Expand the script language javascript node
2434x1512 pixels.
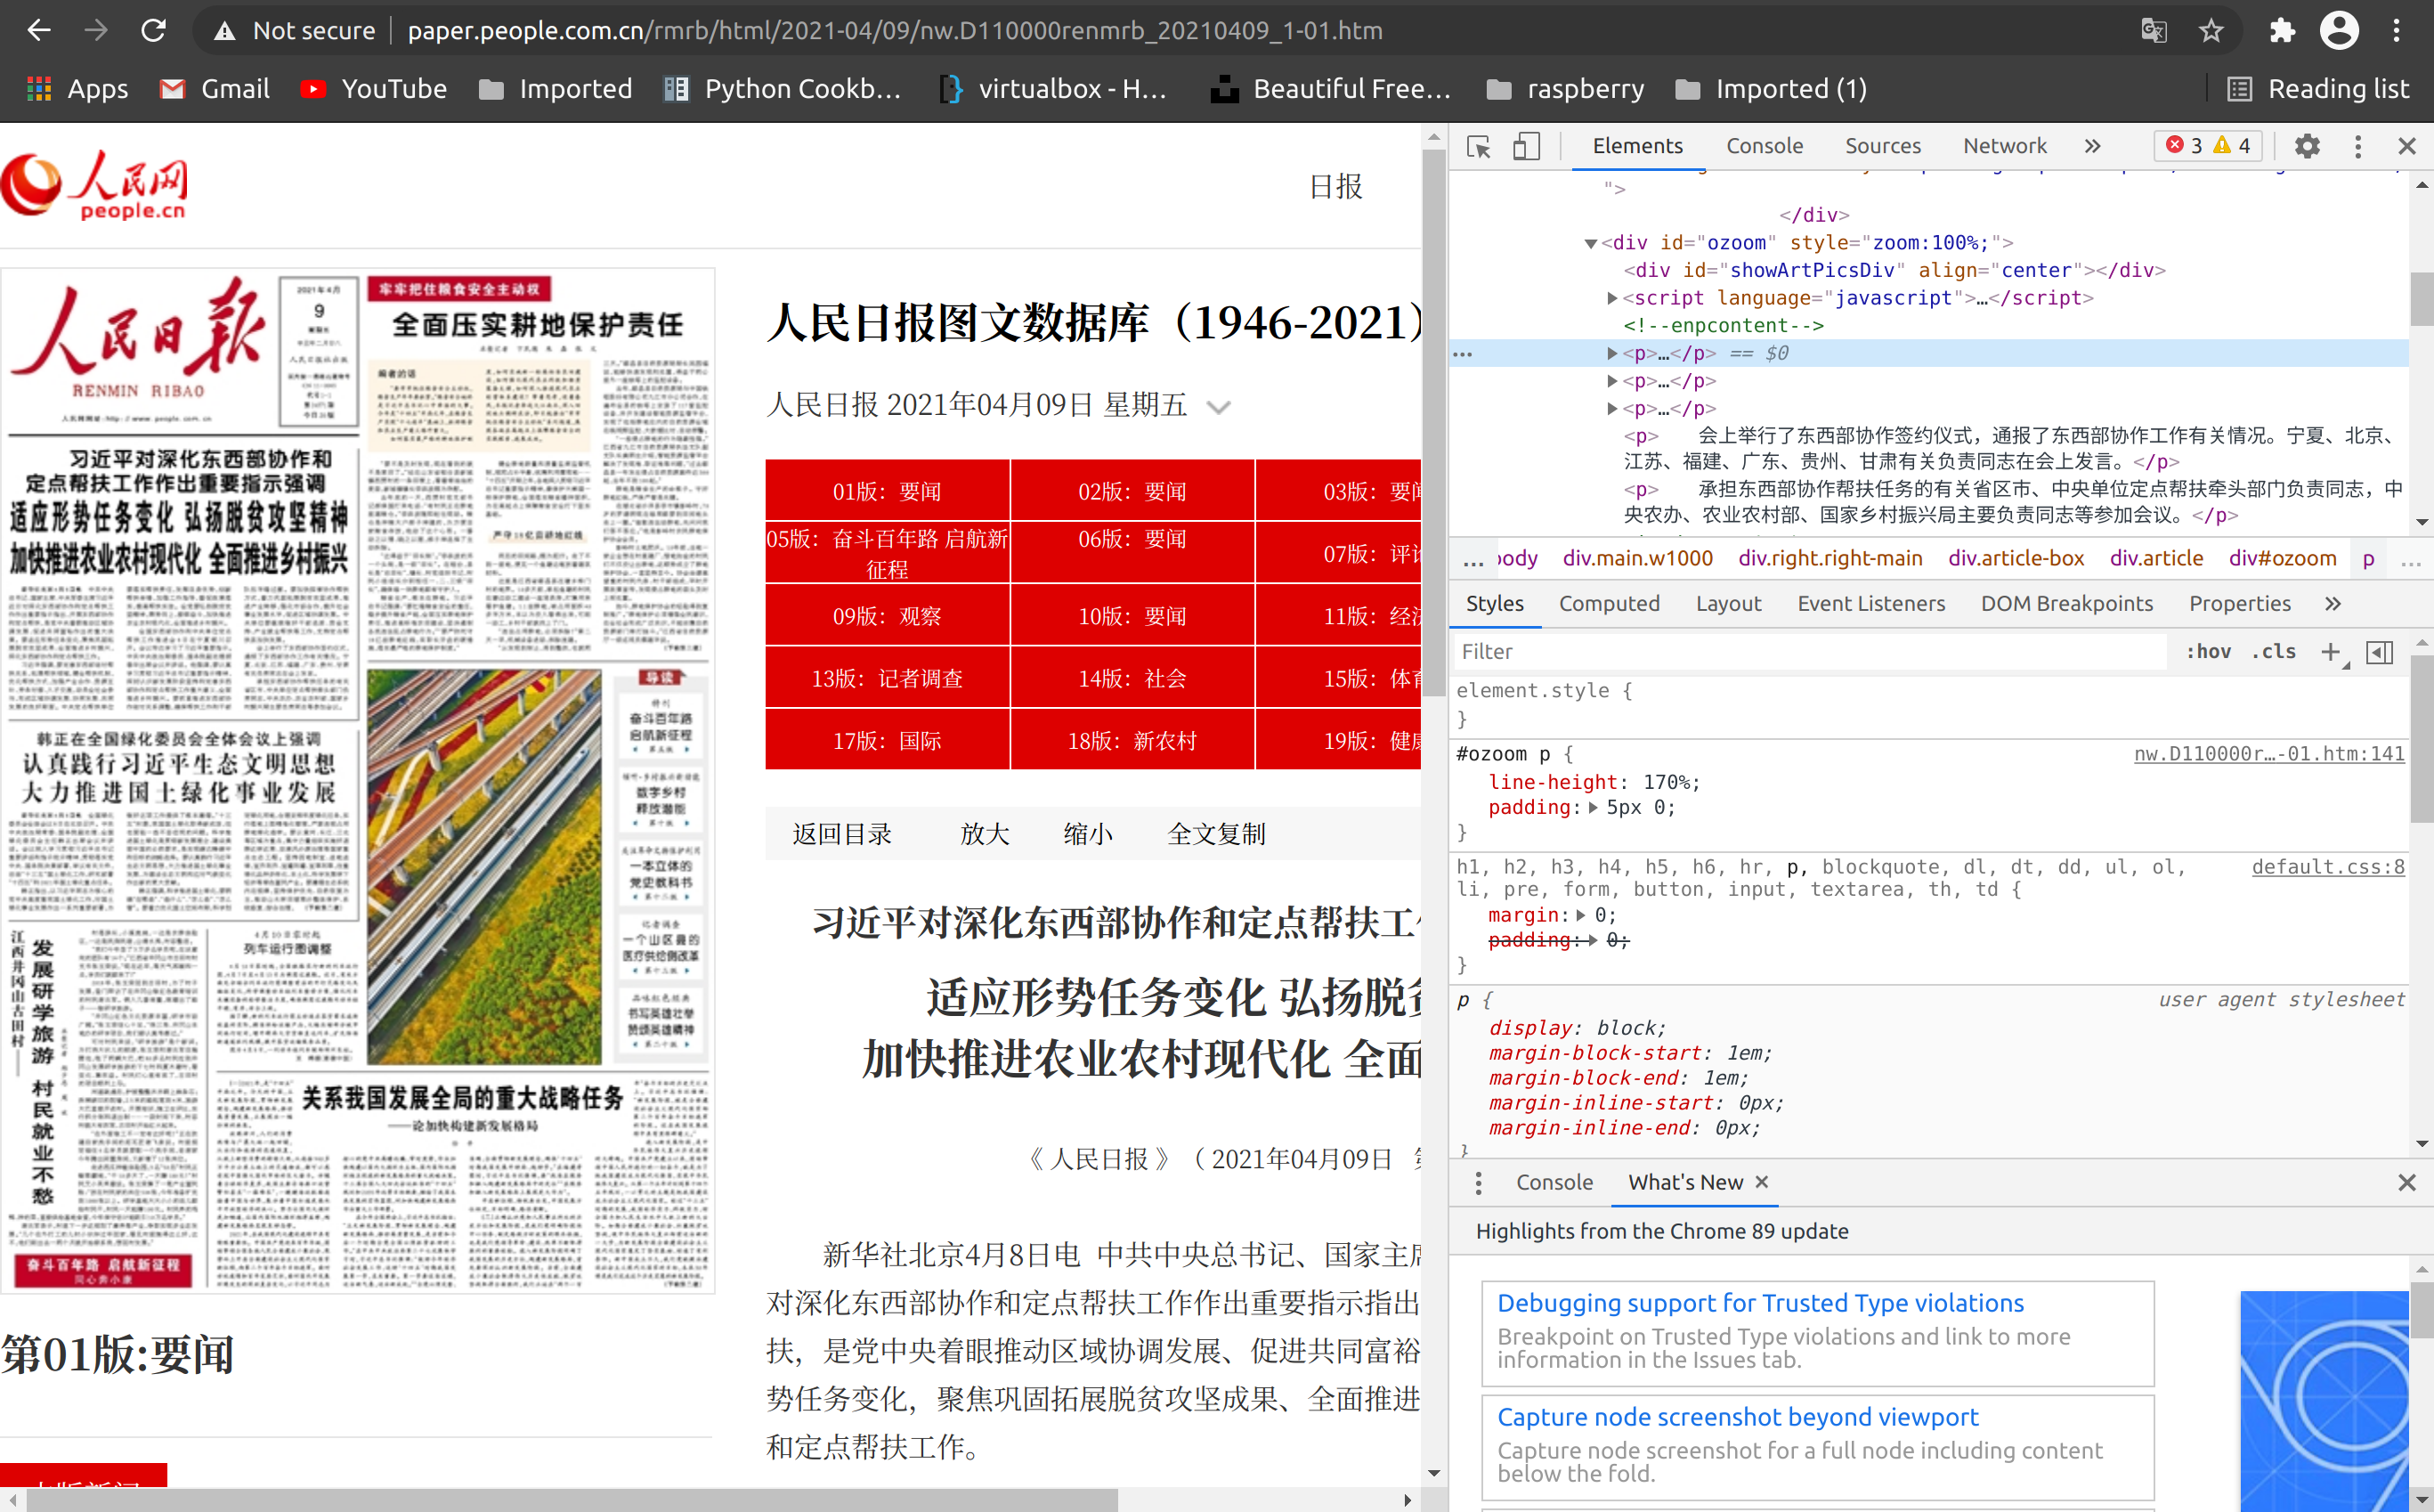[x=1611, y=298]
